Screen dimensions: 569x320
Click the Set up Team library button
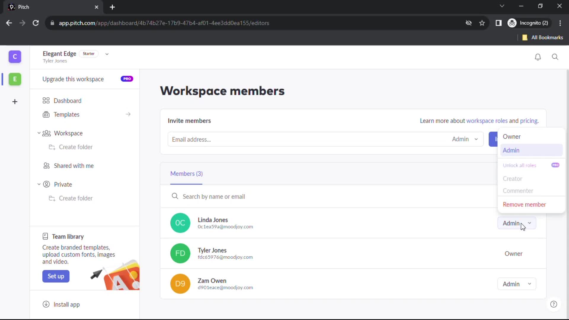[55, 276]
